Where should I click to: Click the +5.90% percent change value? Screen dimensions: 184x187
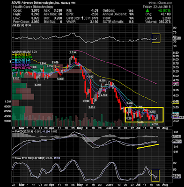164,11
